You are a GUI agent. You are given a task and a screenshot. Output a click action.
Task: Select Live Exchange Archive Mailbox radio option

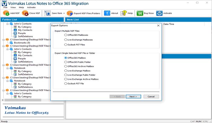66,79
